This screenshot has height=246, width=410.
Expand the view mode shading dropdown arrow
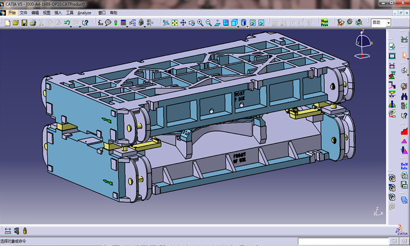(x=248, y=26)
